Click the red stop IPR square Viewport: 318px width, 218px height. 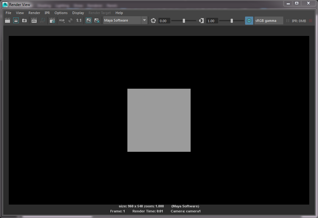(310, 21)
